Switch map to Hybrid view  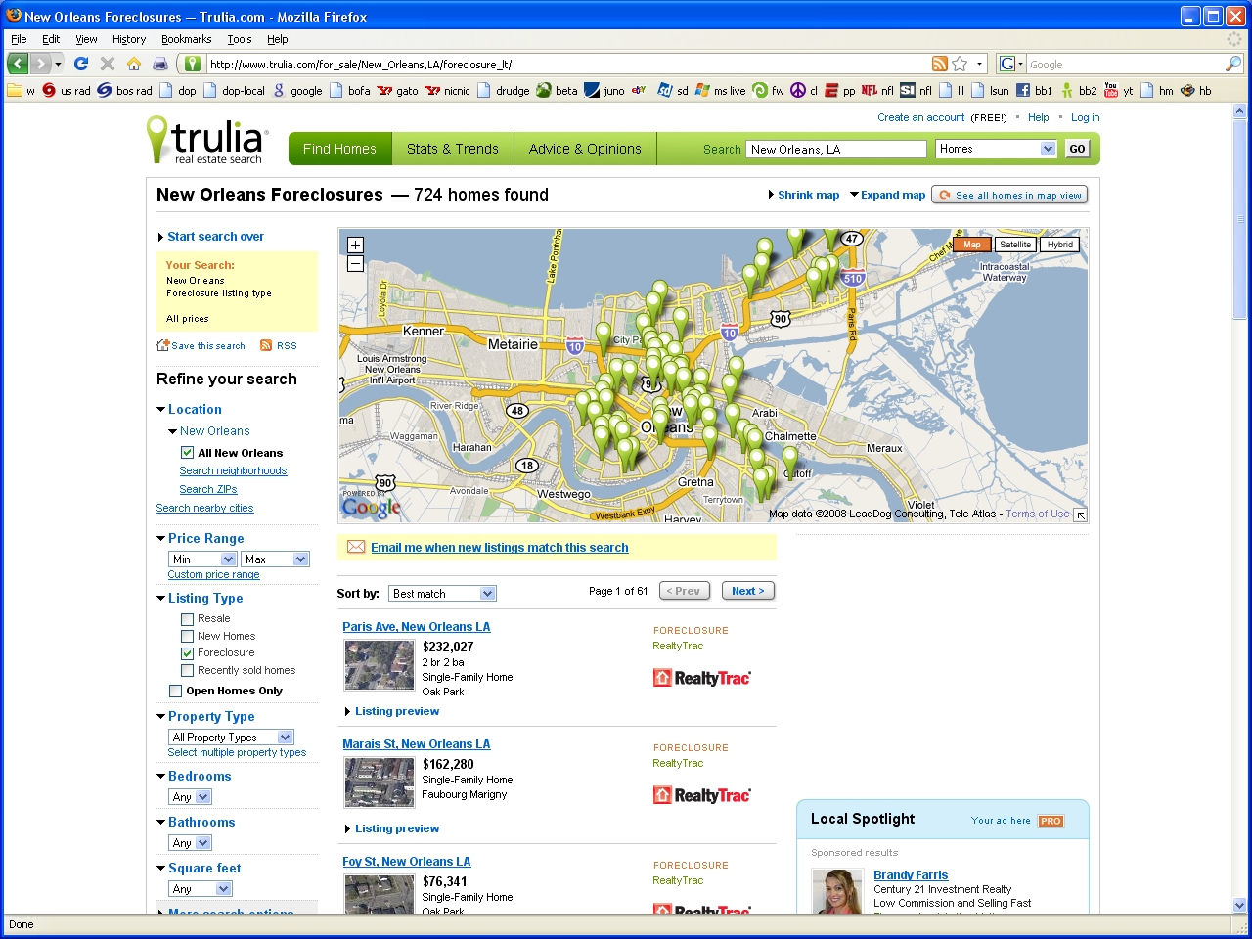pyautogui.click(x=1059, y=245)
